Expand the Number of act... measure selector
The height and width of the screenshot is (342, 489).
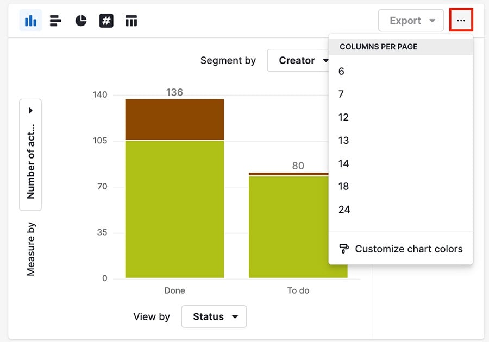click(30, 110)
